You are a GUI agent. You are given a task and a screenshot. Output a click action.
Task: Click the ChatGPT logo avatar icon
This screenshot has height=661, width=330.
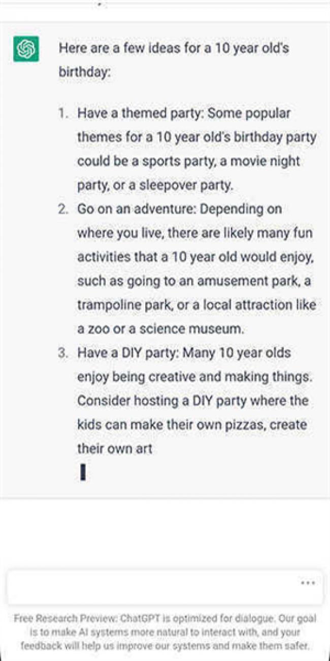(x=26, y=49)
